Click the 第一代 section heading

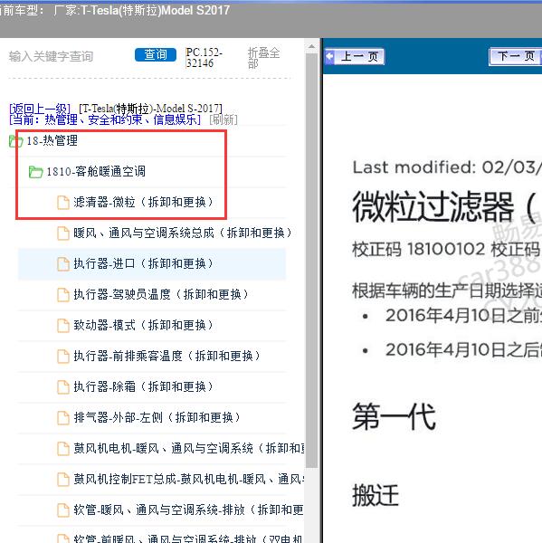point(394,416)
